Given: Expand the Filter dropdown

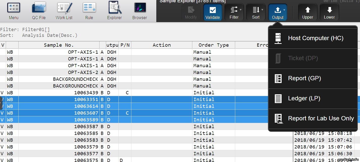Looking at the screenshot, I should [x=234, y=12].
